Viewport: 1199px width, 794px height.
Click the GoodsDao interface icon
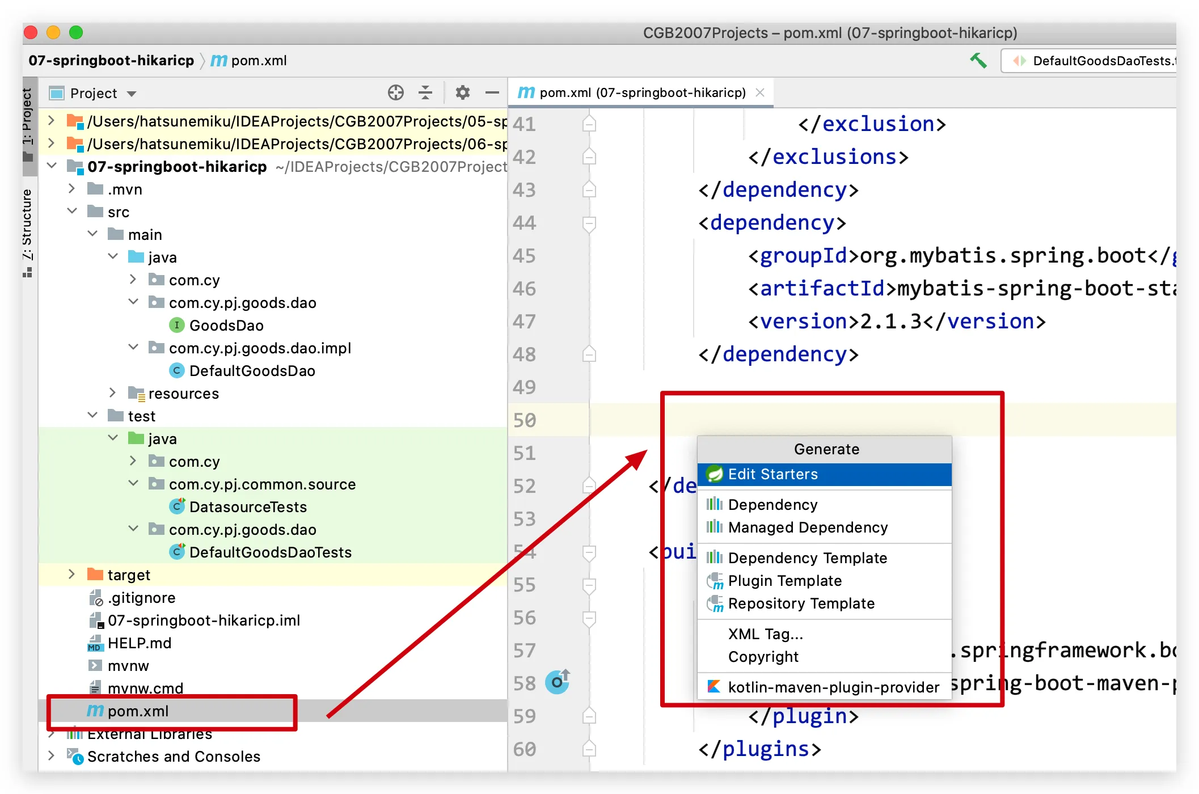click(x=177, y=325)
